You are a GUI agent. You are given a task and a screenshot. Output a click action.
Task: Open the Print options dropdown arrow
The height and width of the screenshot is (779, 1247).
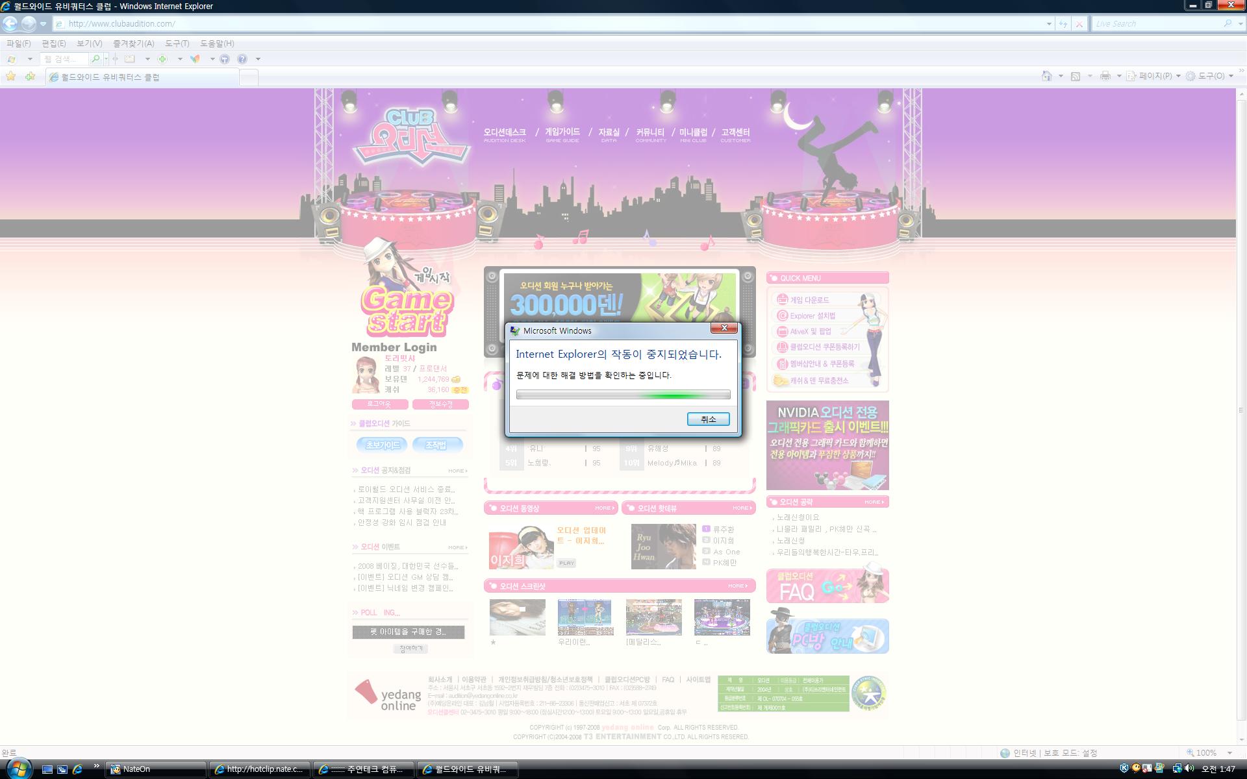click(x=1118, y=76)
